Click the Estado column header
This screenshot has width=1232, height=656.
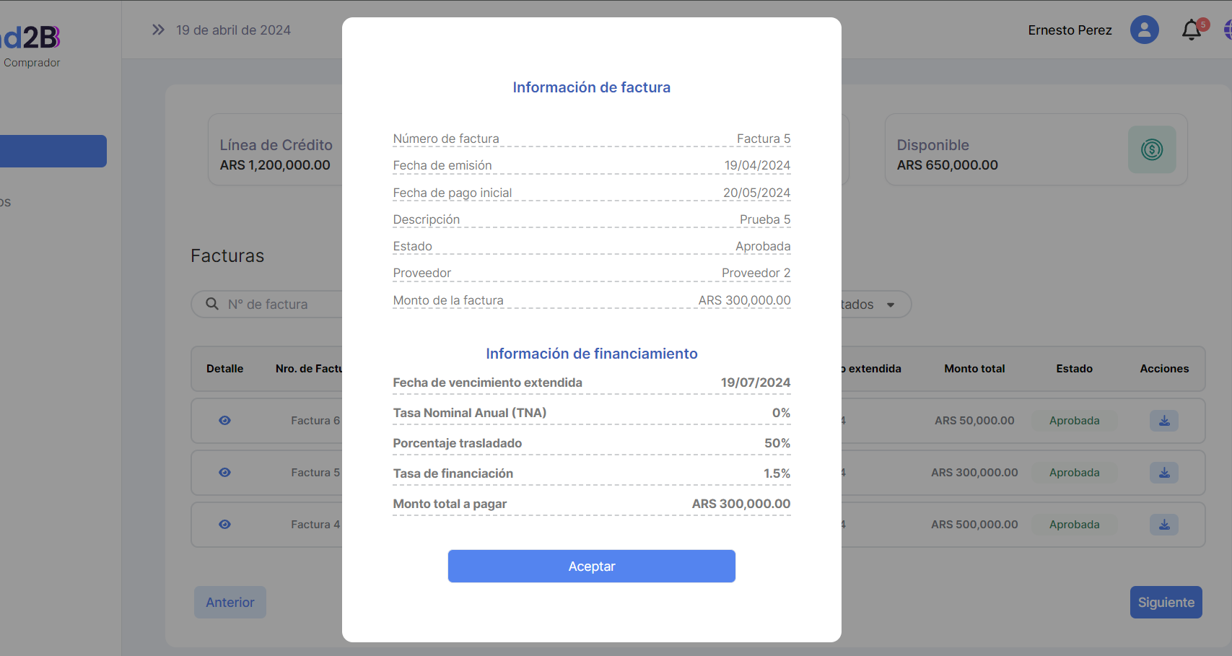pos(1074,369)
